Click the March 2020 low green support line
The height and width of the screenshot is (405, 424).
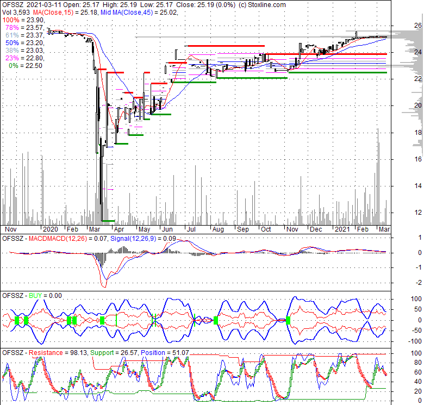(108, 221)
